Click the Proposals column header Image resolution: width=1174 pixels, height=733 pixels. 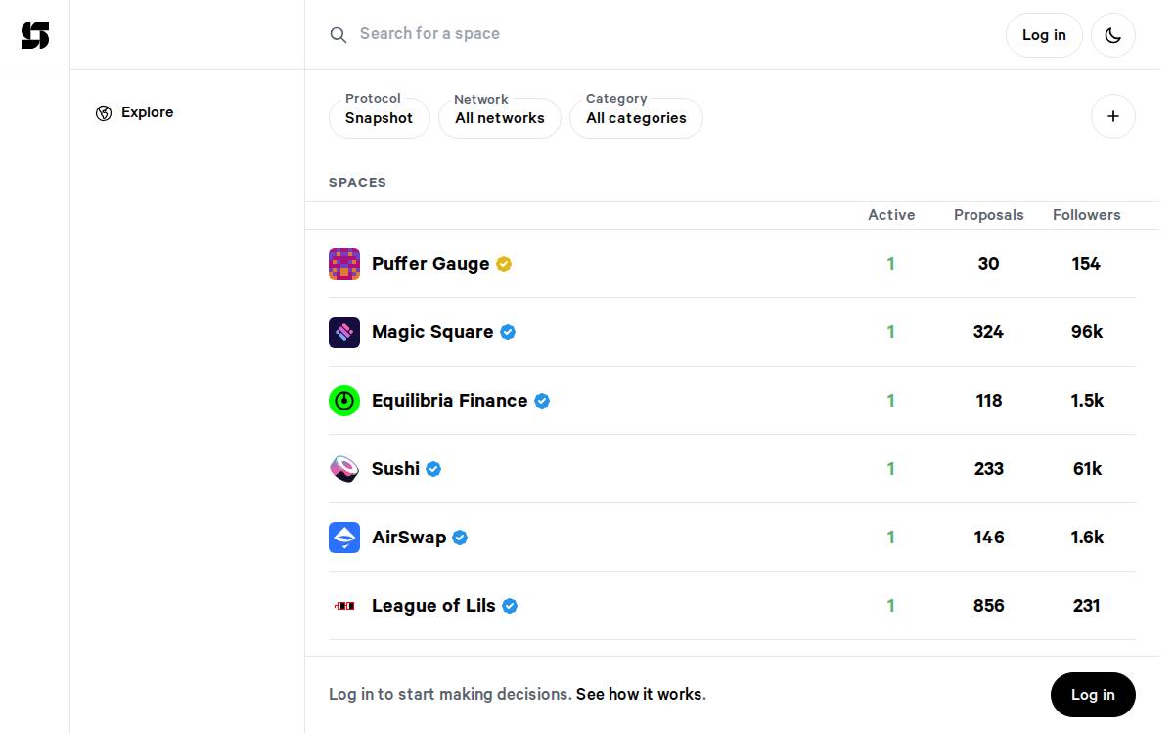tap(989, 215)
